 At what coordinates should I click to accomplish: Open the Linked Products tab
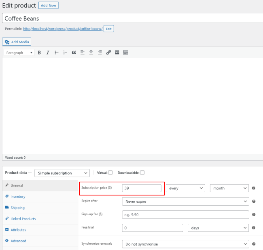click(23, 219)
